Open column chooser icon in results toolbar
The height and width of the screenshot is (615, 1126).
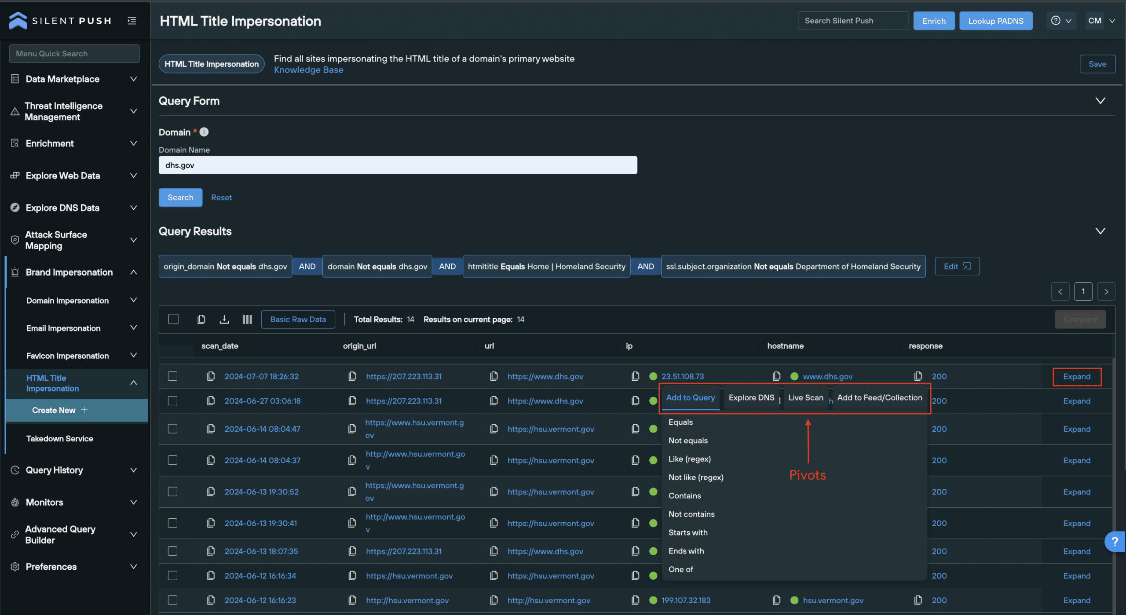247,319
